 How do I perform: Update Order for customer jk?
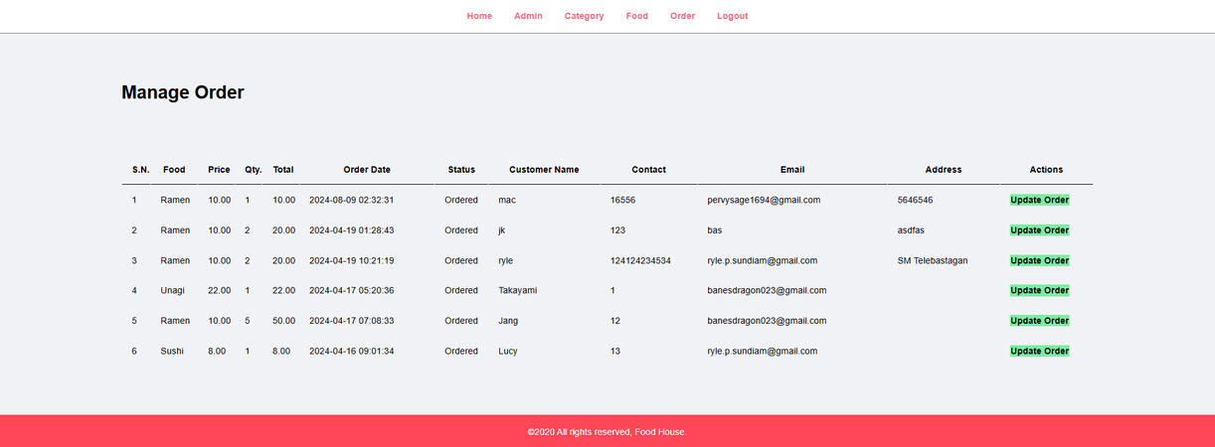tap(1039, 230)
